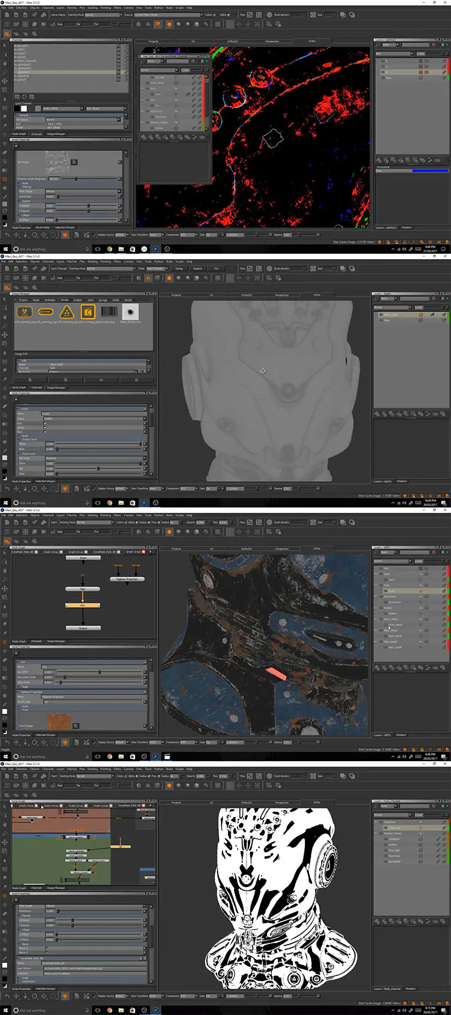
Task: Click the browse icon beside Front Image thumbnail, diff01 window
Action: (75, 726)
